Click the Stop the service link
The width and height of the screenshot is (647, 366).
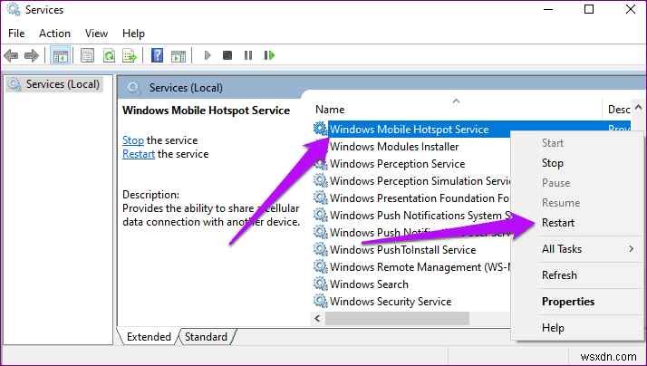(133, 140)
